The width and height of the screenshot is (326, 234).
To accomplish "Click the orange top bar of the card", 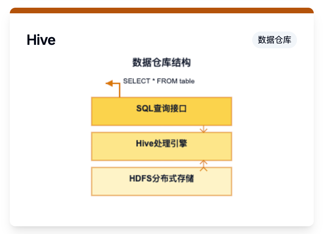I will tap(161, 10).
